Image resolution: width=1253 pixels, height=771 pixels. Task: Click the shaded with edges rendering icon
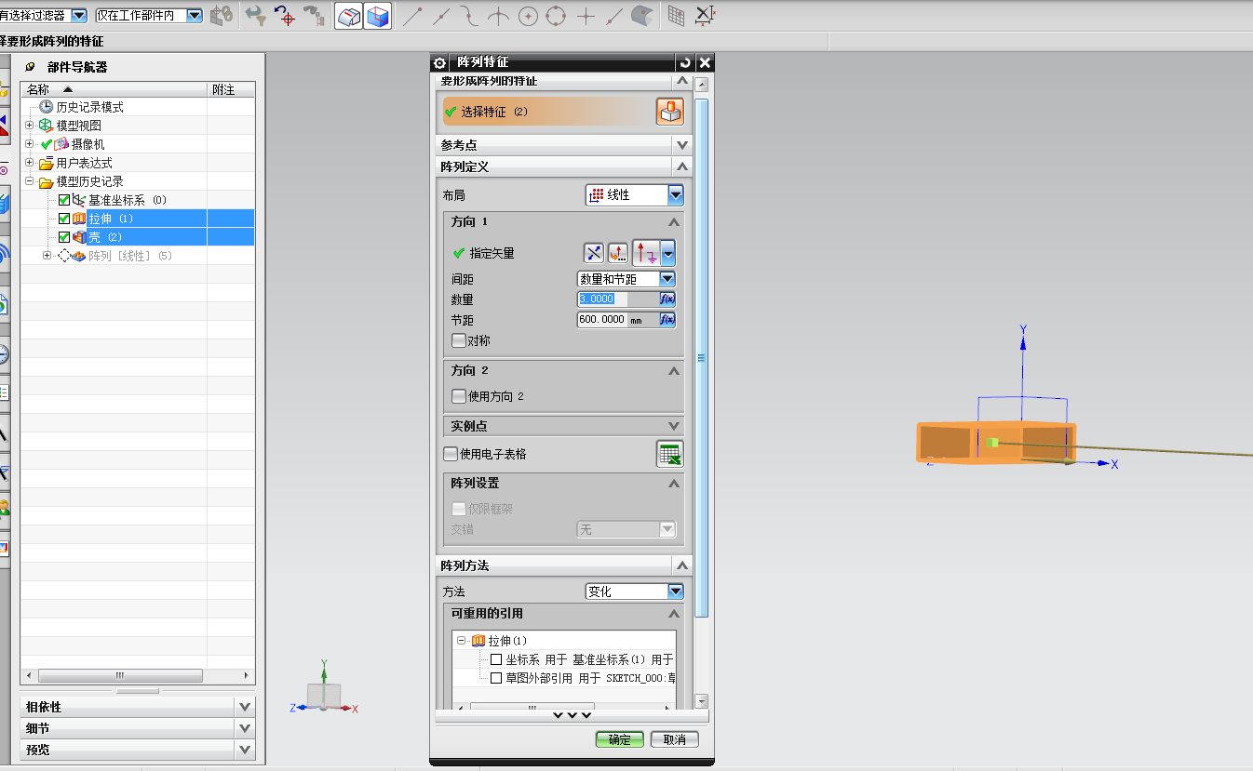[349, 16]
